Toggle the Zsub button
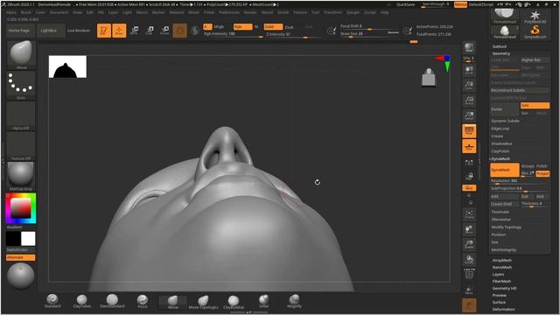Viewport: 560px width, 315px height. (x=290, y=27)
